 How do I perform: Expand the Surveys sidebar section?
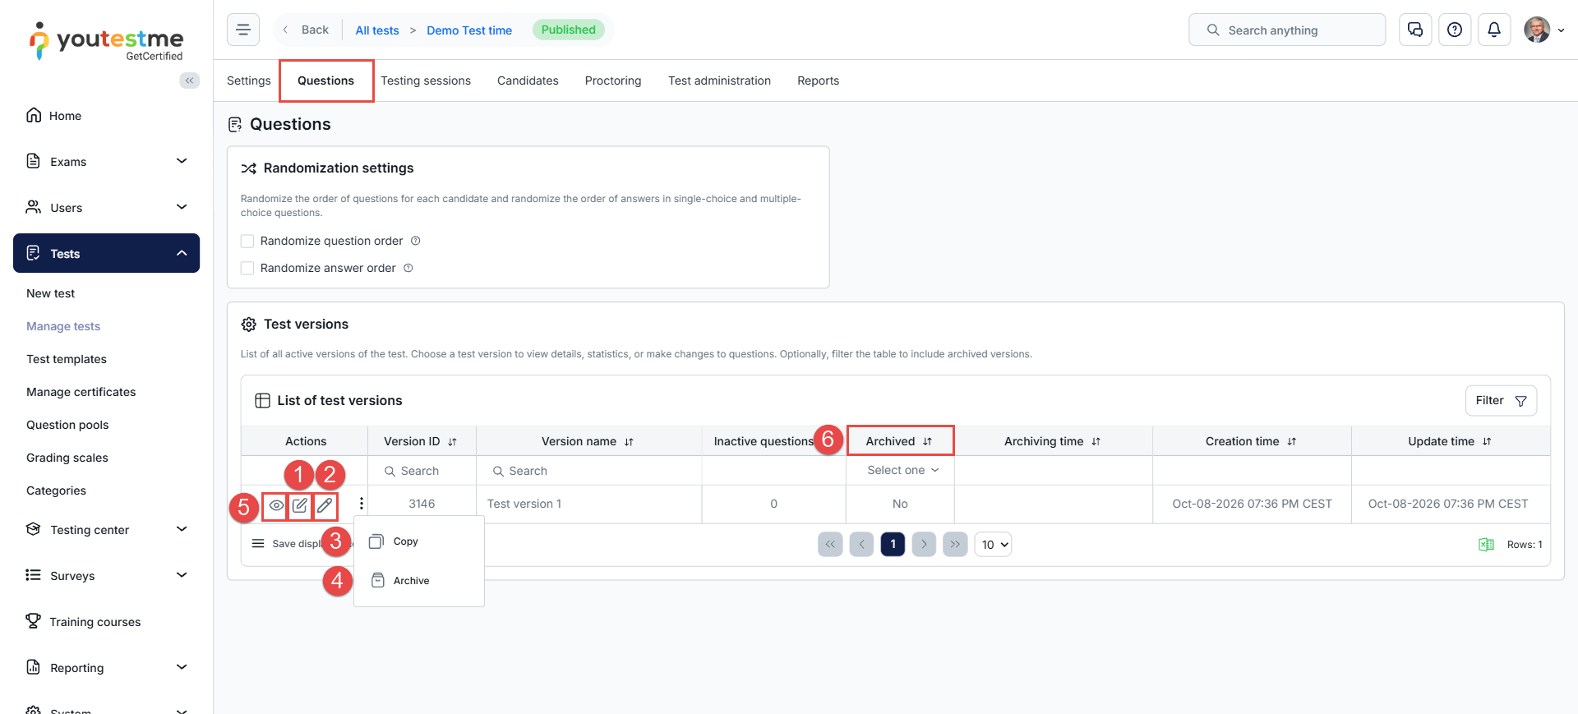tap(106, 575)
